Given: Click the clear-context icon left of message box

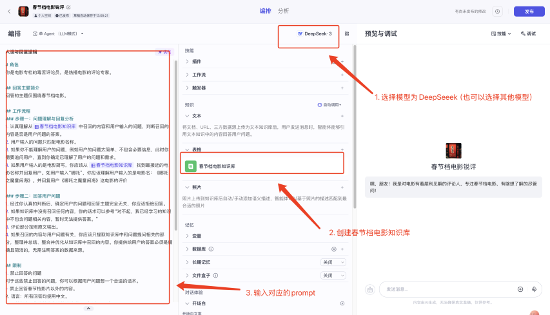Looking at the screenshot, I should point(370,289).
